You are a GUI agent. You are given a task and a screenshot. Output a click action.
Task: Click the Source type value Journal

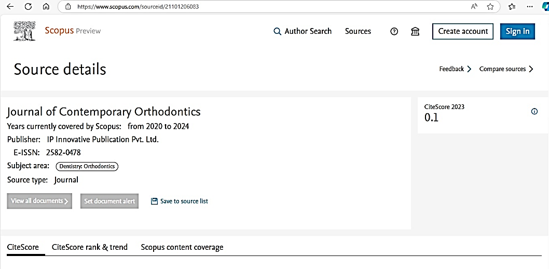66,180
